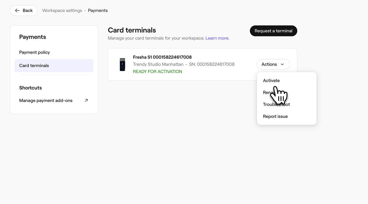The height and width of the screenshot is (204, 368).
Task: Click the Back button label
Action: pos(28,10)
